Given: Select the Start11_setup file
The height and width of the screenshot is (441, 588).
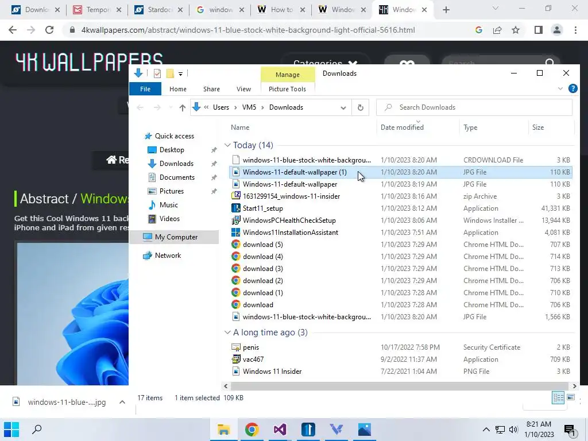Looking at the screenshot, I should [262, 208].
